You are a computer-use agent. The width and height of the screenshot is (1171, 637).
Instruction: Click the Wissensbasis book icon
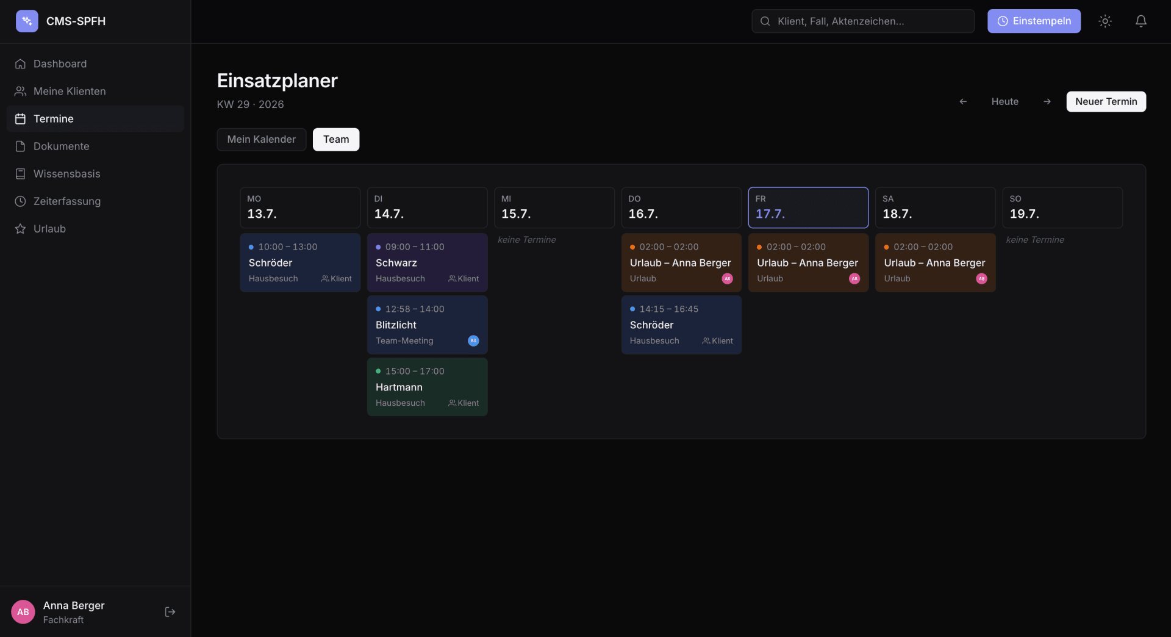click(x=20, y=173)
